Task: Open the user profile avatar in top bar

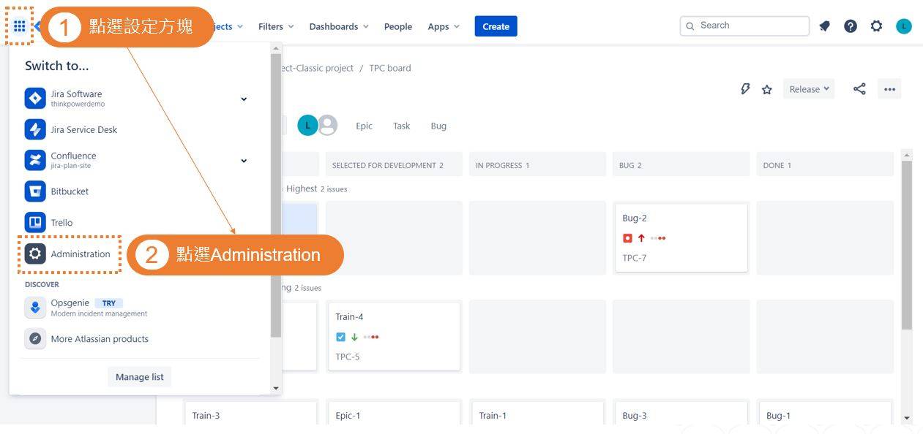Action: click(904, 26)
